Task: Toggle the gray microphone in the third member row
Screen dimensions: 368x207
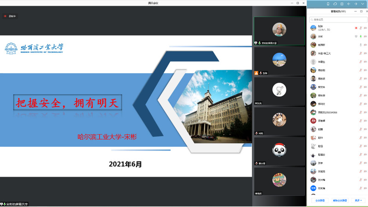Action: coord(361,45)
